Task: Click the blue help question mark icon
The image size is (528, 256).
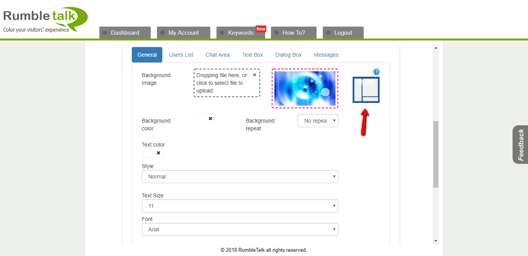Action: click(376, 72)
